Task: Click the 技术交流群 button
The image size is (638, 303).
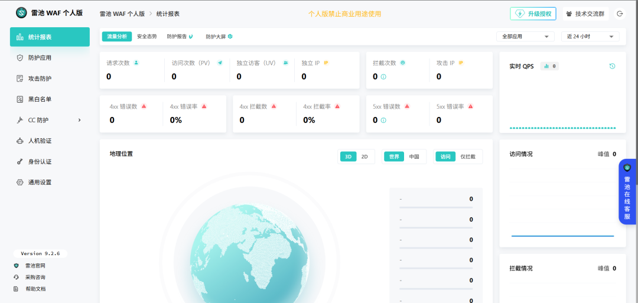Action: [586, 14]
